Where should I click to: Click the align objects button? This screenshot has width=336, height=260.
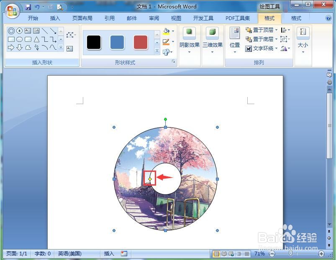coord(285,30)
